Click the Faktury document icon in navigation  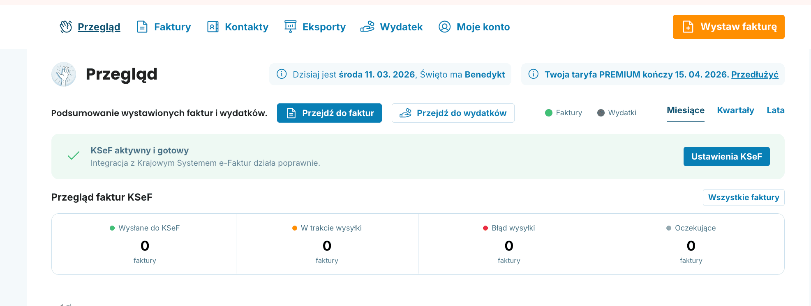pos(142,27)
